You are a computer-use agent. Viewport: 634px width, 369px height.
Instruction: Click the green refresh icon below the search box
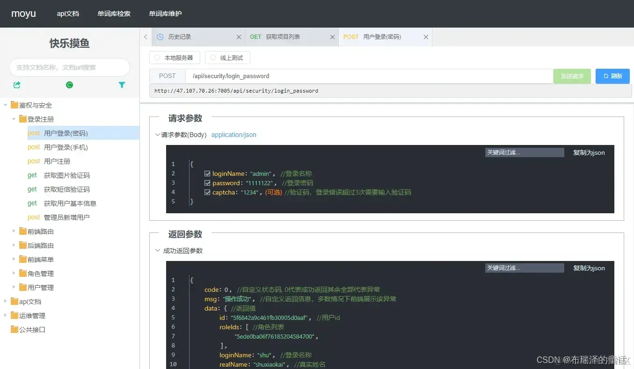click(x=69, y=85)
